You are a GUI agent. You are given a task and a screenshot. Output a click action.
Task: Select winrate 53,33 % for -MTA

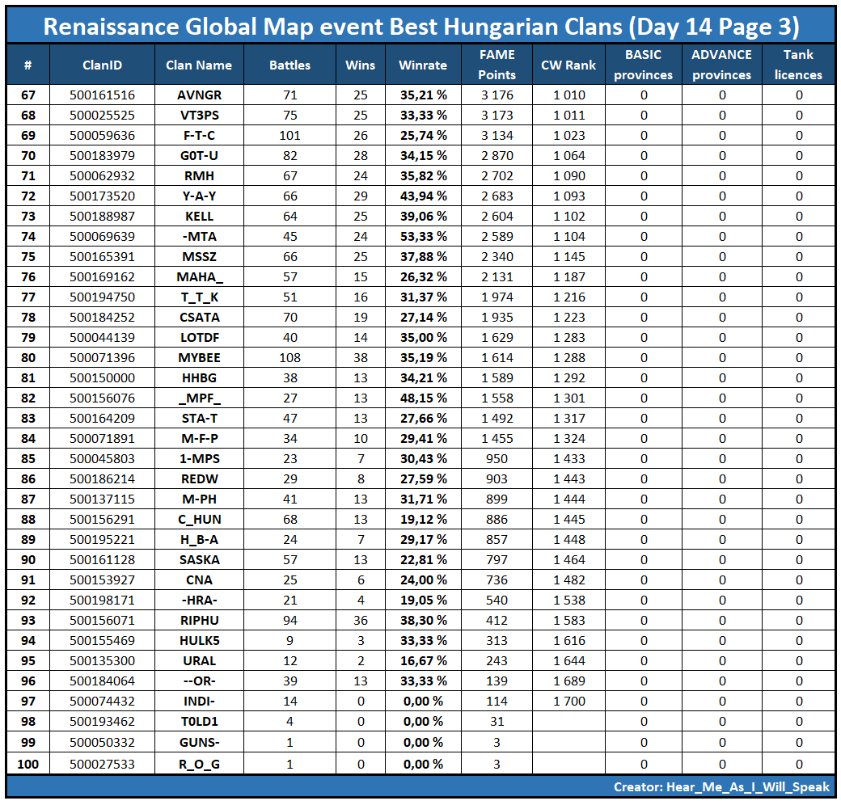coord(423,236)
